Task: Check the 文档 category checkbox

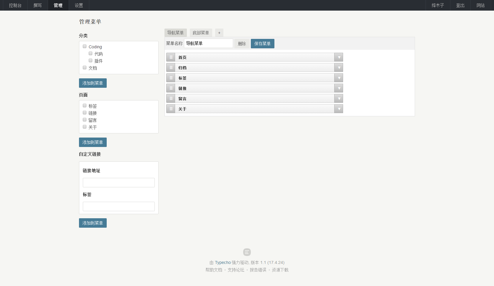Action: click(85, 67)
